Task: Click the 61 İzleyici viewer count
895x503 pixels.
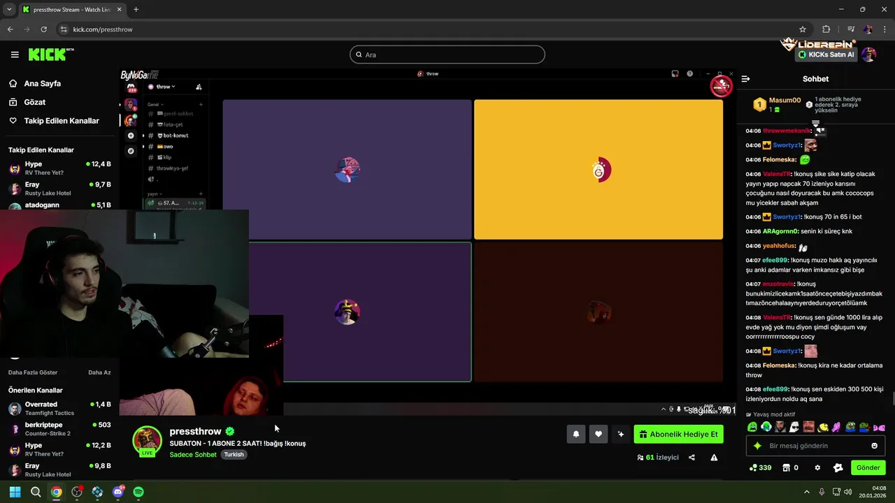Action: [658, 458]
